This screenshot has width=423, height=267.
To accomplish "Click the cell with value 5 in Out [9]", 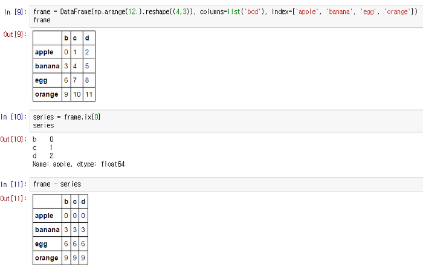I will tap(89, 66).
